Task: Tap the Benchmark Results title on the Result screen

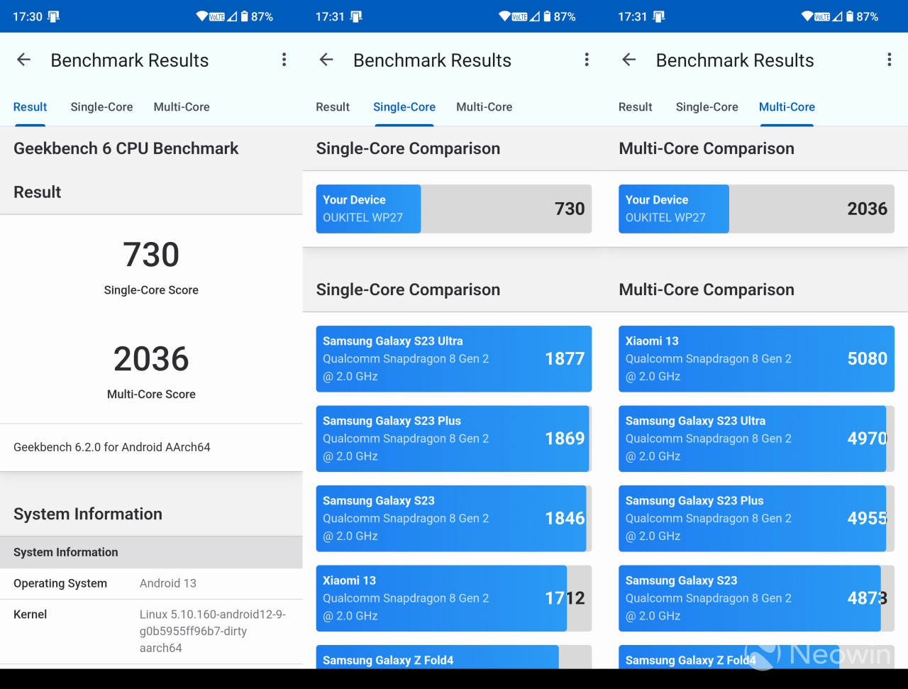Action: tap(130, 60)
